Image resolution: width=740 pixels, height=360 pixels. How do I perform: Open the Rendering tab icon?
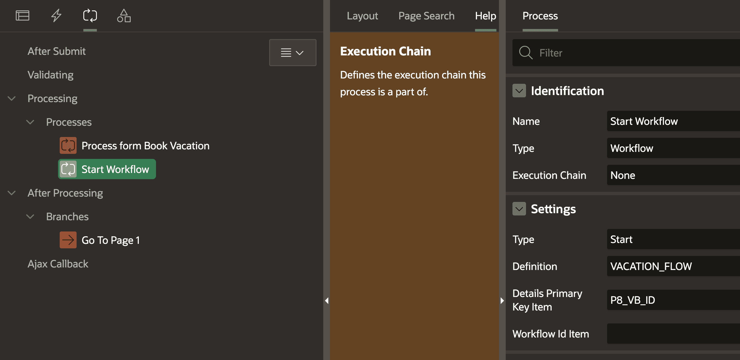(x=23, y=15)
